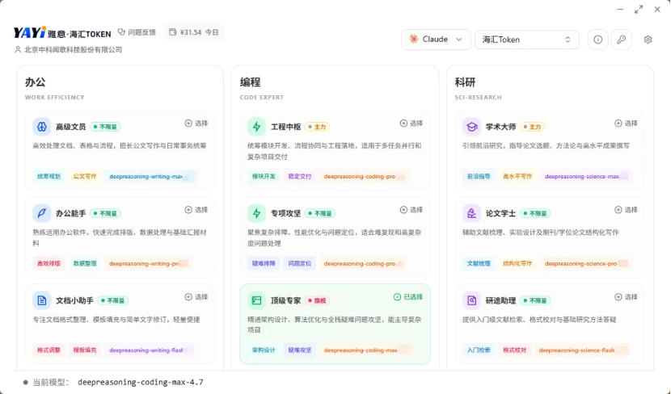Click the 主力 badge on 工程中枢

(317, 127)
